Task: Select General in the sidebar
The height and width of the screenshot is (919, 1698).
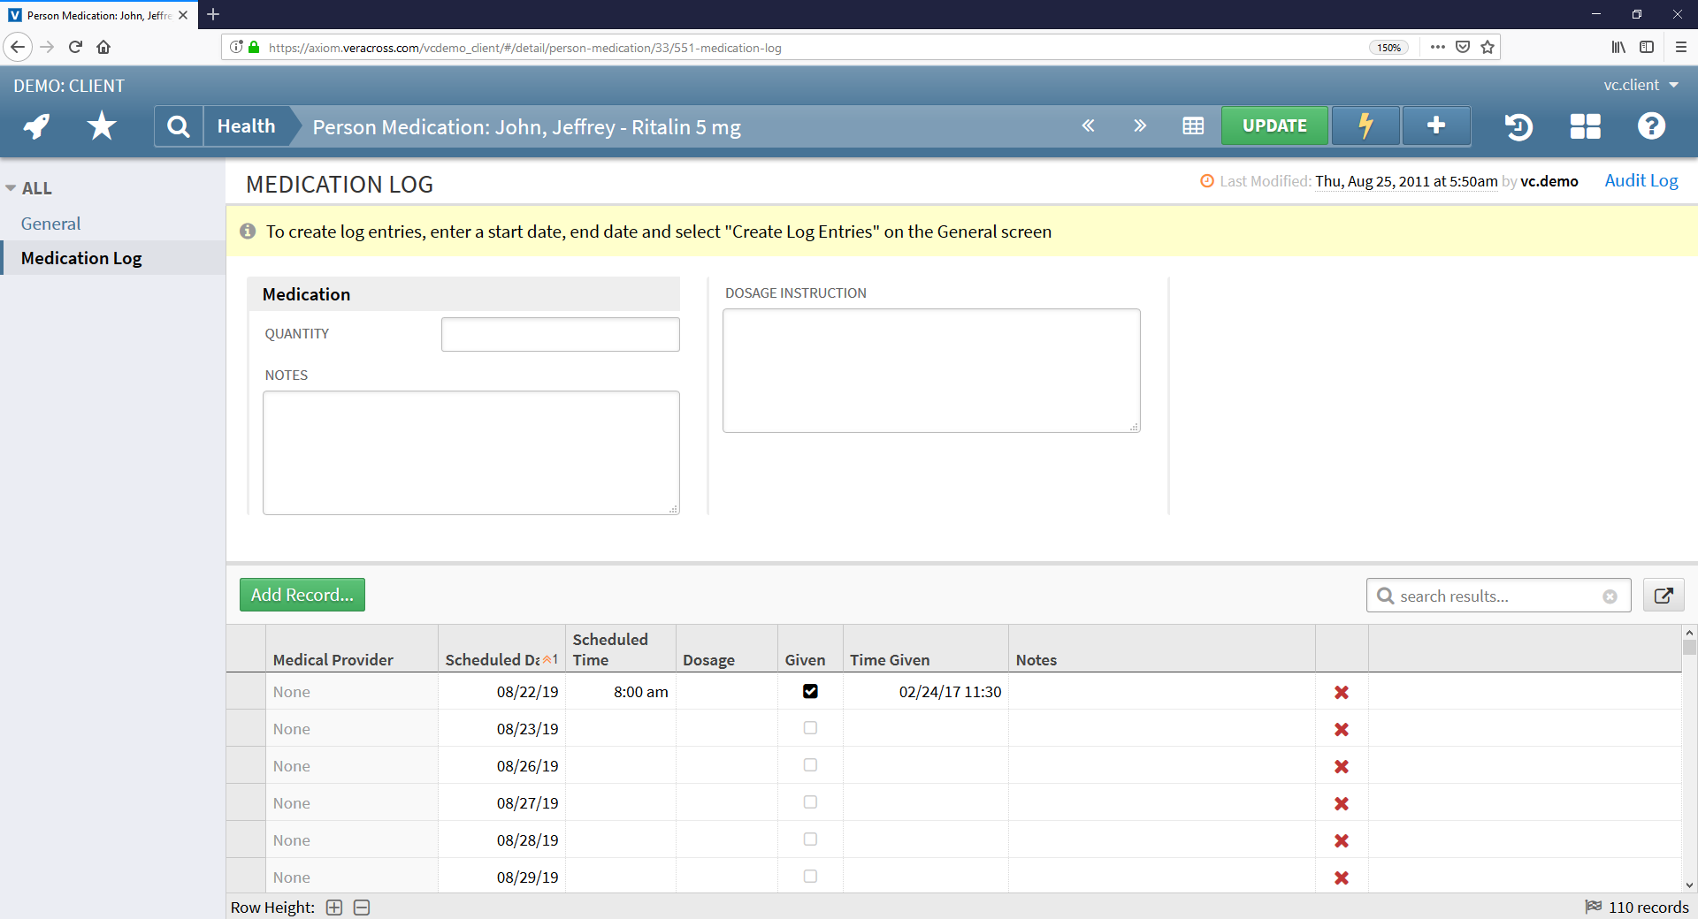Action: pos(50,224)
